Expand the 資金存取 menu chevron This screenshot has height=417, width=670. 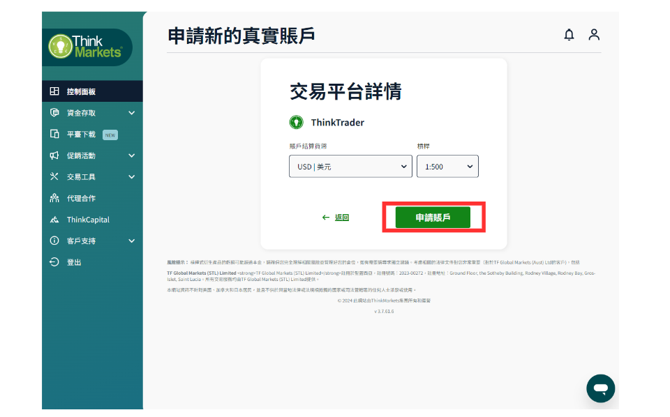point(132,113)
